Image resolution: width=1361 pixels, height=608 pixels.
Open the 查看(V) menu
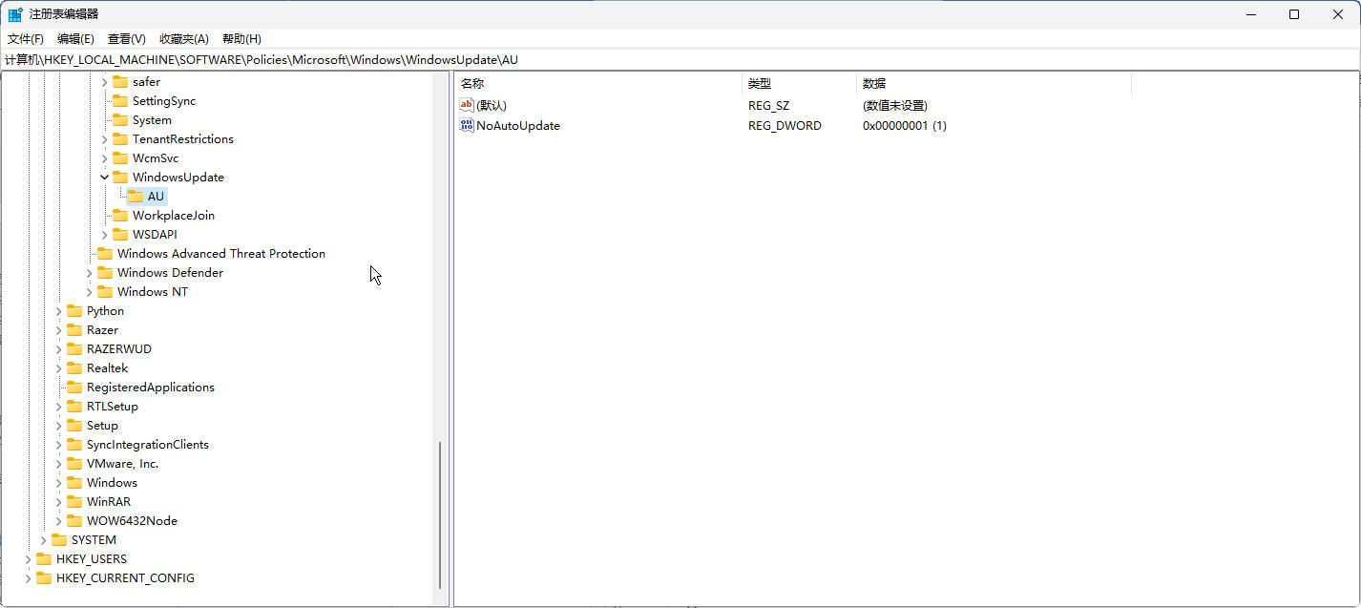click(125, 38)
